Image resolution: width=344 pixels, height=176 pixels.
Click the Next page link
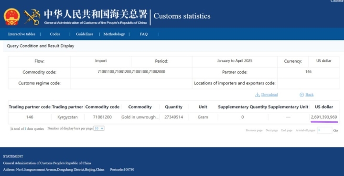(x=272, y=130)
